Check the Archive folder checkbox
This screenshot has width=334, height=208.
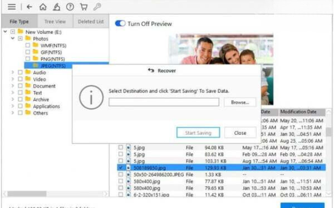[x=20, y=99]
